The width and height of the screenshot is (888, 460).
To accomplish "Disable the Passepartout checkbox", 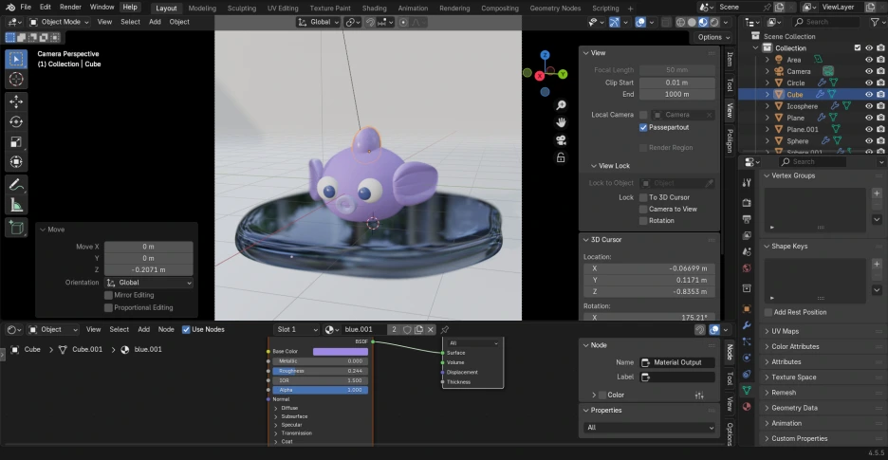I will 643,127.
